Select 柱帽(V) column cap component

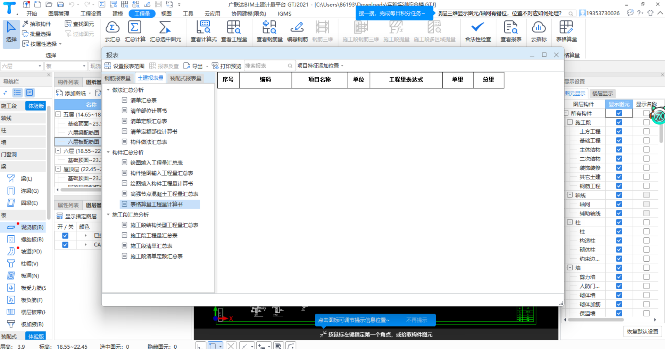[23, 263]
